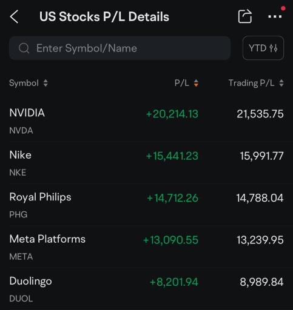
Task: Open NVIDIA stock details row
Action: pyautogui.click(x=146, y=121)
